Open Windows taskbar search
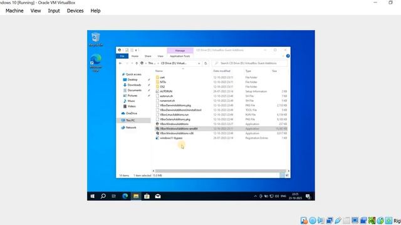This screenshot has height=225, width=401. (103, 196)
